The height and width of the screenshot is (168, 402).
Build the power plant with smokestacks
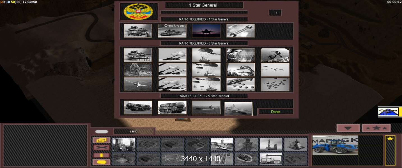click(124, 144)
